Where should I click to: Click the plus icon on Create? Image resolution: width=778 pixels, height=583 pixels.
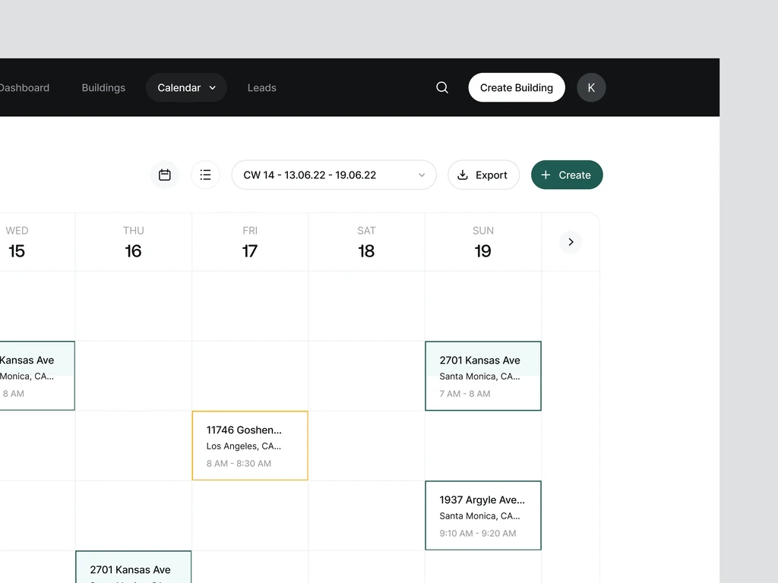(546, 175)
